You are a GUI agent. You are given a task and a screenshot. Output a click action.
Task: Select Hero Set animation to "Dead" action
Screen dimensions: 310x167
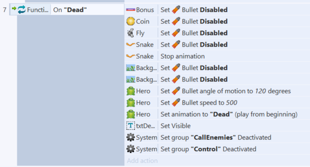[x=229, y=114]
